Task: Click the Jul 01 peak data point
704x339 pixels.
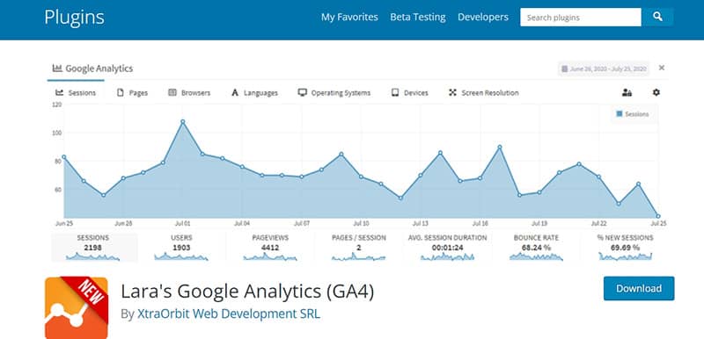Action: pyautogui.click(x=183, y=121)
